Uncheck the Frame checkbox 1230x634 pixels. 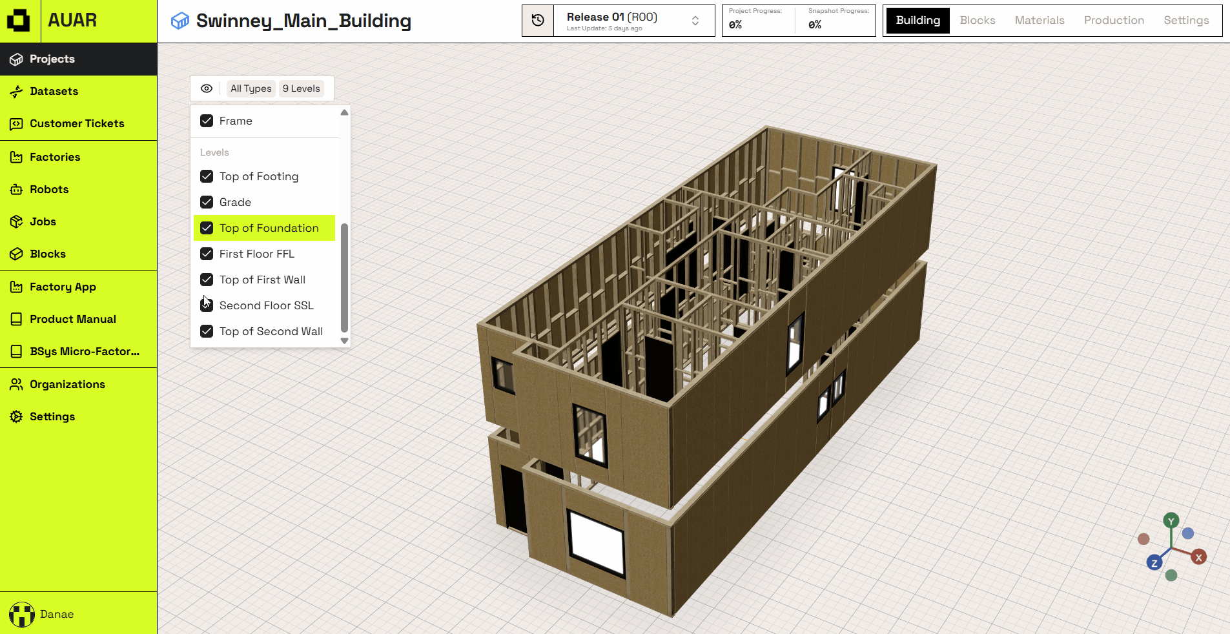tap(207, 121)
